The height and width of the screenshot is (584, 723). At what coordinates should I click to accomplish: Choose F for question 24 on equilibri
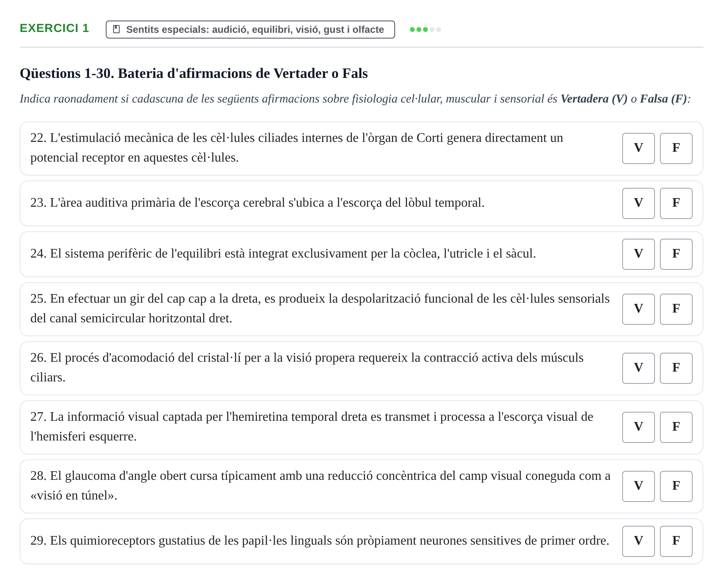point(676,254)
